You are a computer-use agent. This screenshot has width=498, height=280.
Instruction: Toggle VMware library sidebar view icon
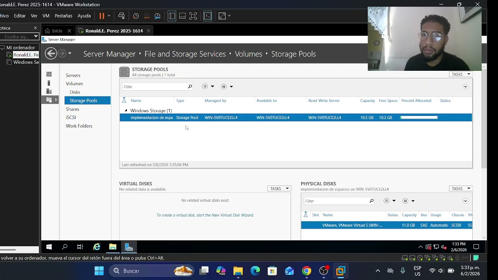pos(172,16)
